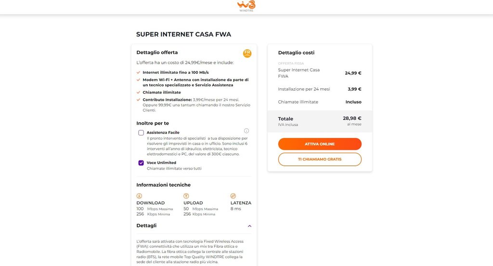
Task: Open the Assistenza Facile info icon
Action: pyautogui.click(x=246, y=131)
